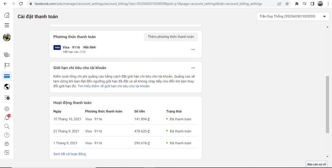
Task: Click the globe icon in sidebar
Action: pyautogui.click(x=7, y=87)
